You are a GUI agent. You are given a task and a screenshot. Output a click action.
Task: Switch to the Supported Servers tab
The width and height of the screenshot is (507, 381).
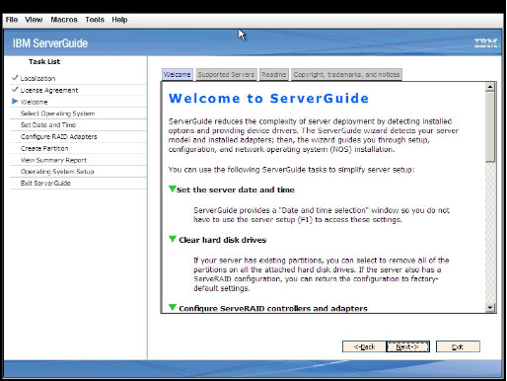click(226, 74)
